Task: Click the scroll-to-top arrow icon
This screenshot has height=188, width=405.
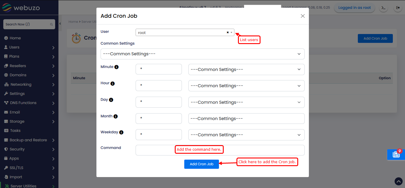Action: point(398,181)
